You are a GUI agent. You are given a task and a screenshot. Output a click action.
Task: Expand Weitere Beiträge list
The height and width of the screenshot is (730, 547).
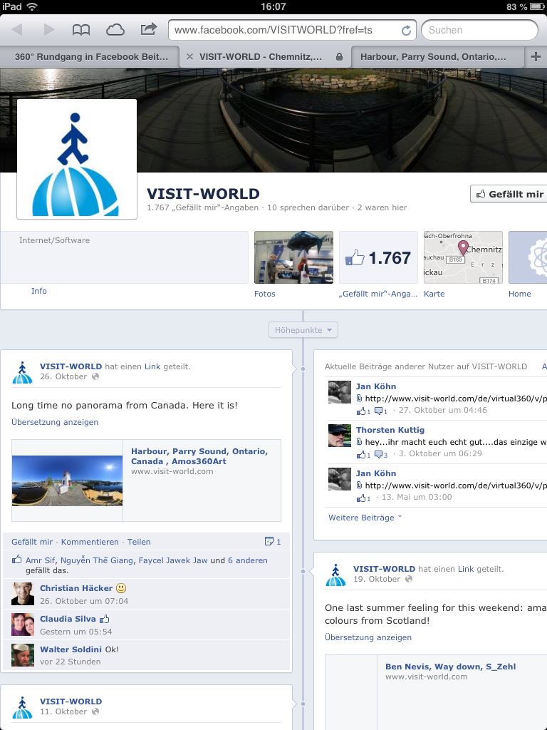tap(365, 518)
